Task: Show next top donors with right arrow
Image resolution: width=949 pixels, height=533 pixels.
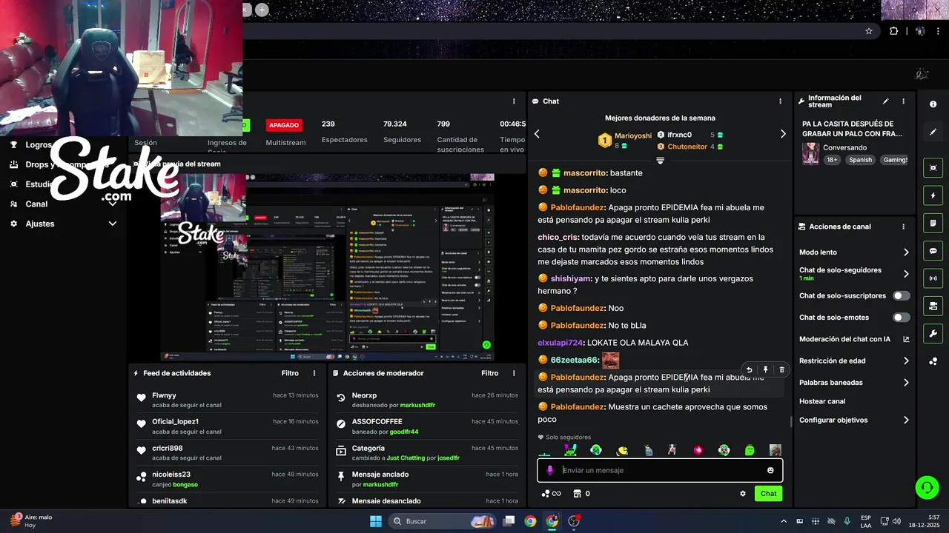Action: pos(783,134)
